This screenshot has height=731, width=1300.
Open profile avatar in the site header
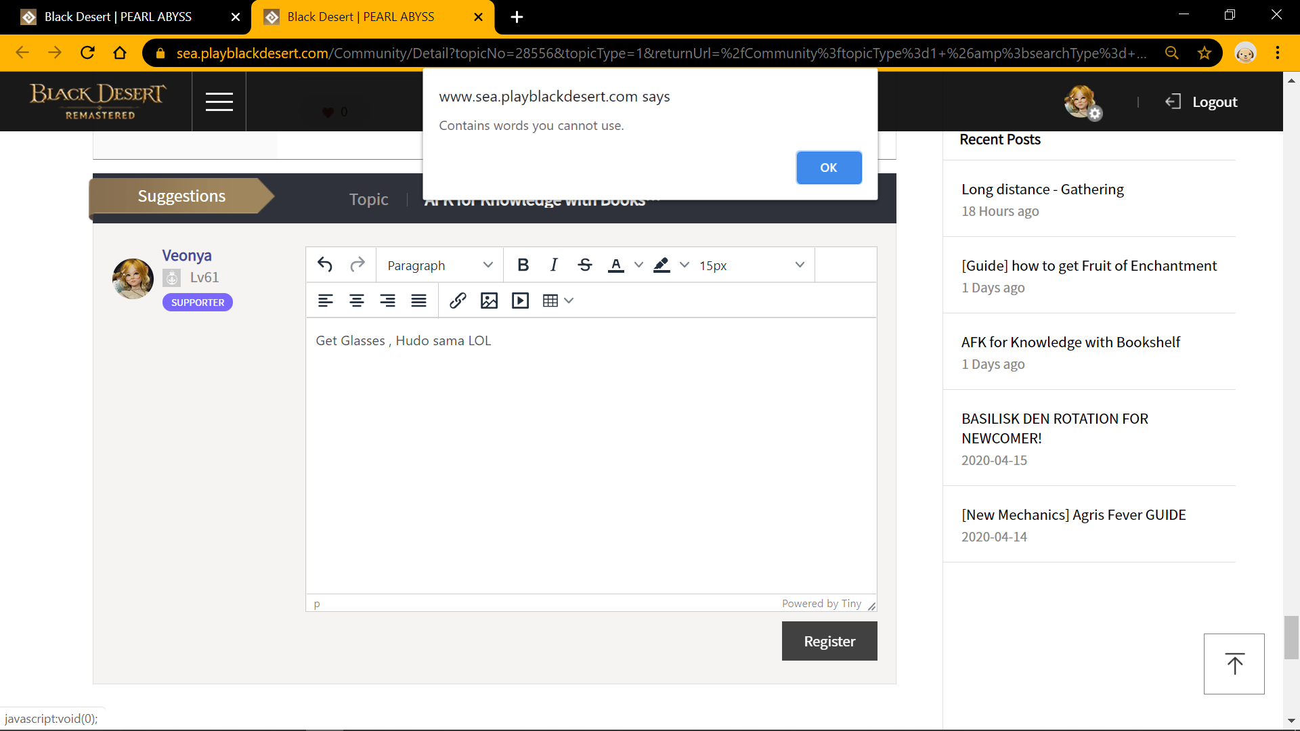[1083, 102]
